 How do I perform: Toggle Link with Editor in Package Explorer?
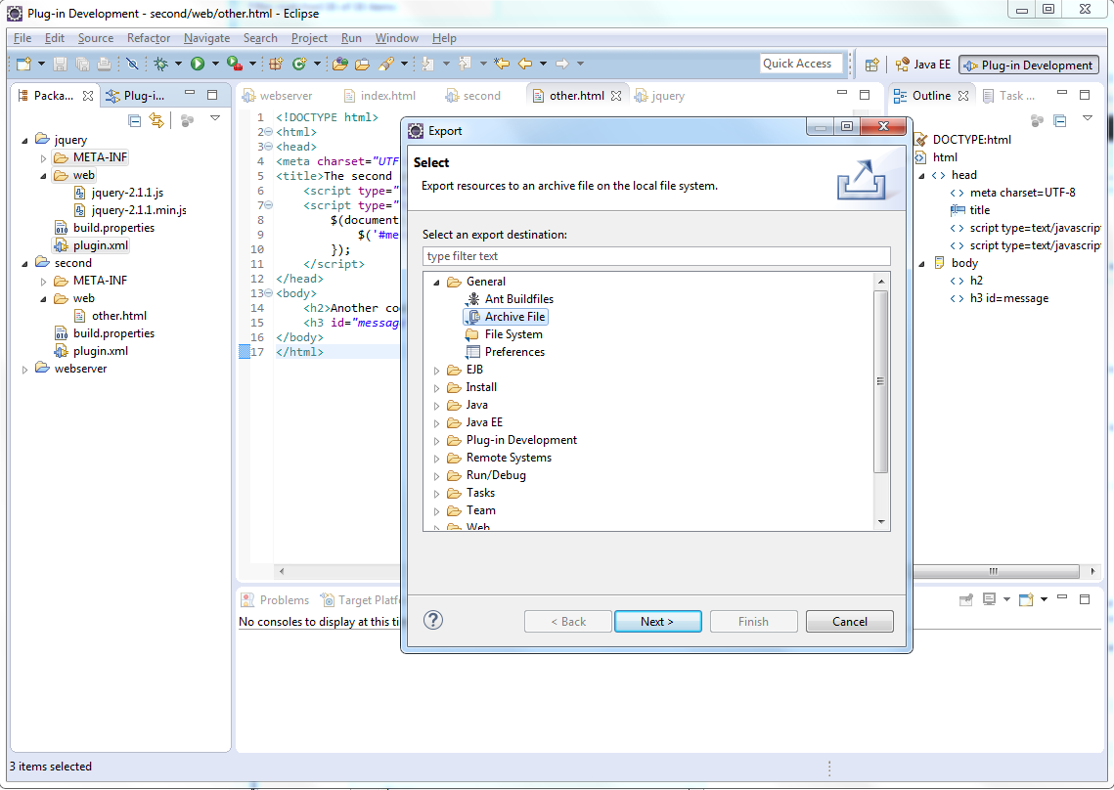156,120
